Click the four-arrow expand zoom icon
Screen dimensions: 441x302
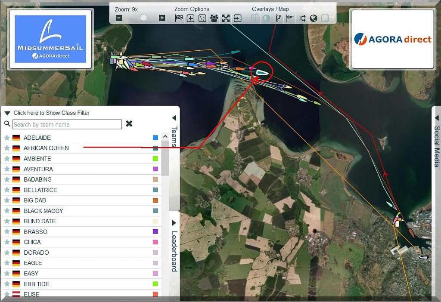(x=226, y=18)
